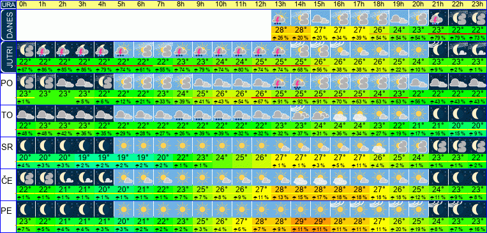This screenshot has width=487, height=233.
Task: Select the SR 18h sun with fog icon
Action: pyautogui.click(x=379, y=146)
